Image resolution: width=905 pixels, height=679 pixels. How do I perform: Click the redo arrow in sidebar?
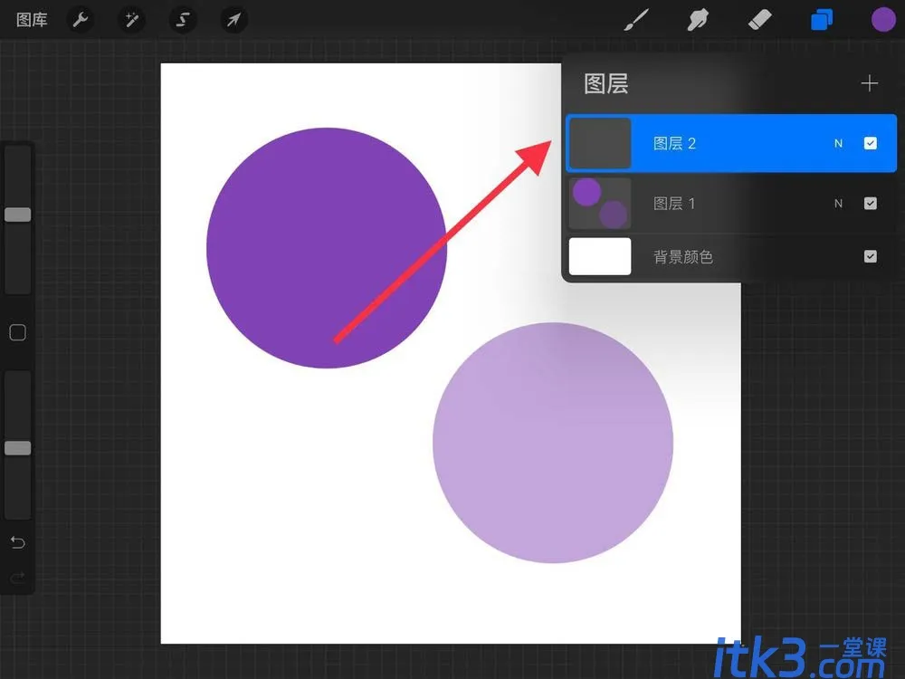[18, 577]
